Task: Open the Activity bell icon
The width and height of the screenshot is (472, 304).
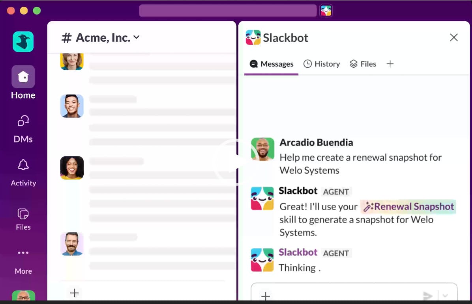Action: pos(23,165)
